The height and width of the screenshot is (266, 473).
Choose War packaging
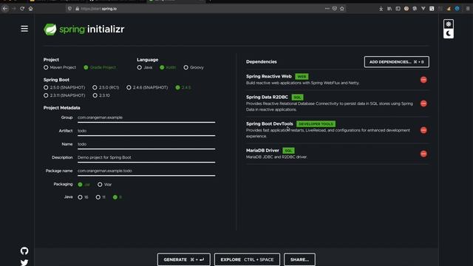tap(105, 184)
